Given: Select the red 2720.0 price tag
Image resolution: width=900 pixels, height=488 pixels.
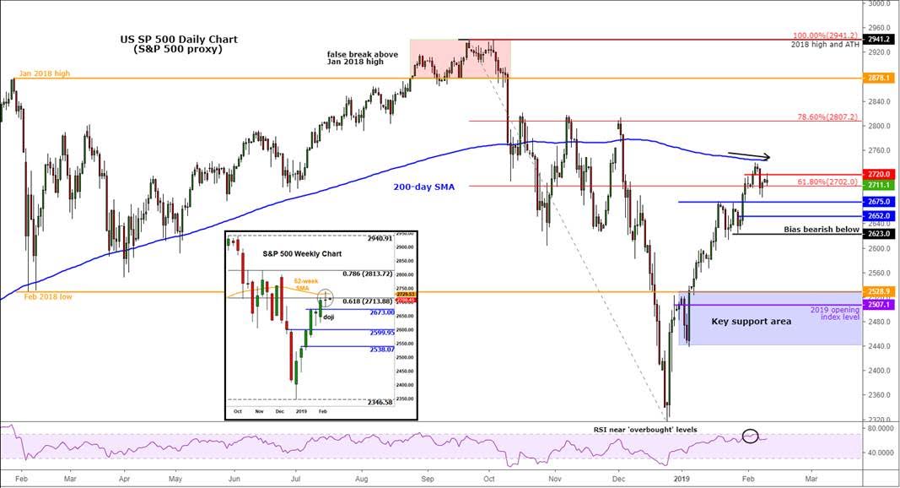Looking at the screenshot, I should [880, 174].
